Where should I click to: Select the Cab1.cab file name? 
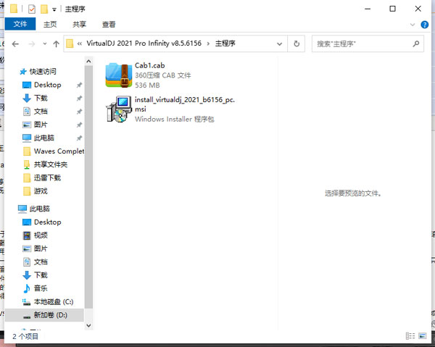pyautogui.click(x=150, y=65)
